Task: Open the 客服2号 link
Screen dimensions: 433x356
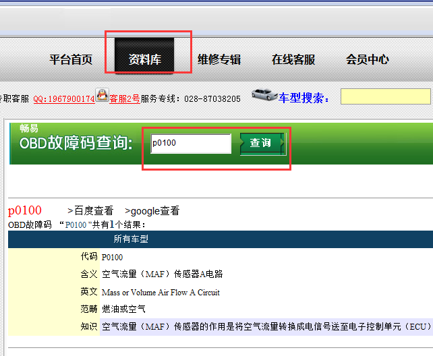Action: tap(125, 98)
